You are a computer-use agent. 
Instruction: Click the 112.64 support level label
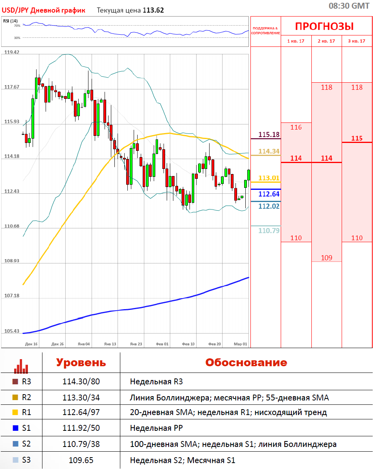(x=269, y=194)
